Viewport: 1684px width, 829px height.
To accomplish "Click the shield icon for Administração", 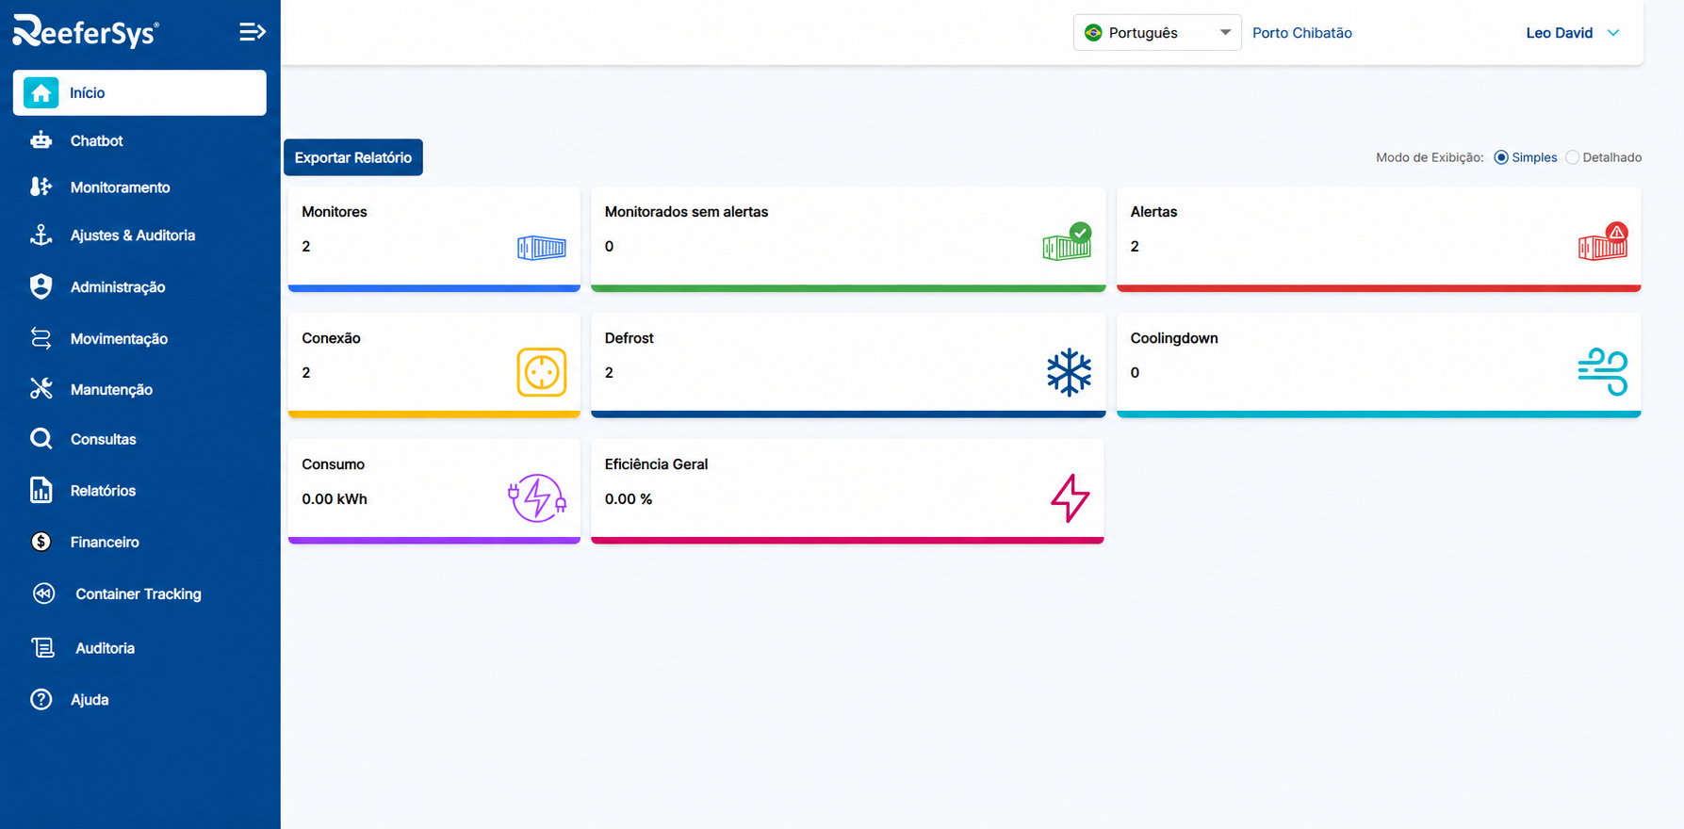I will point(41,286).
